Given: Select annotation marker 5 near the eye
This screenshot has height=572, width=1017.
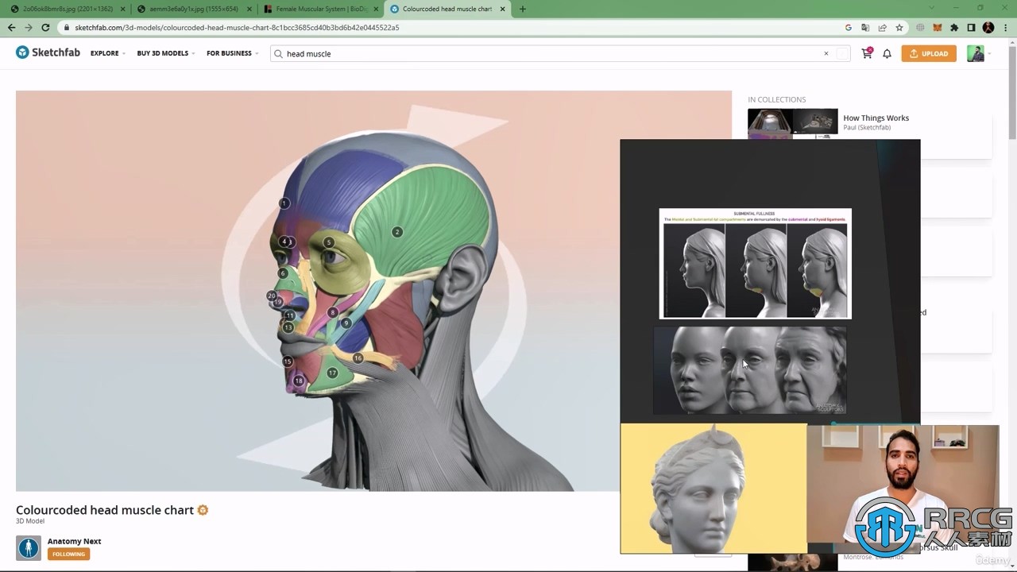Looking at the screenshot, I should [328, 242].
